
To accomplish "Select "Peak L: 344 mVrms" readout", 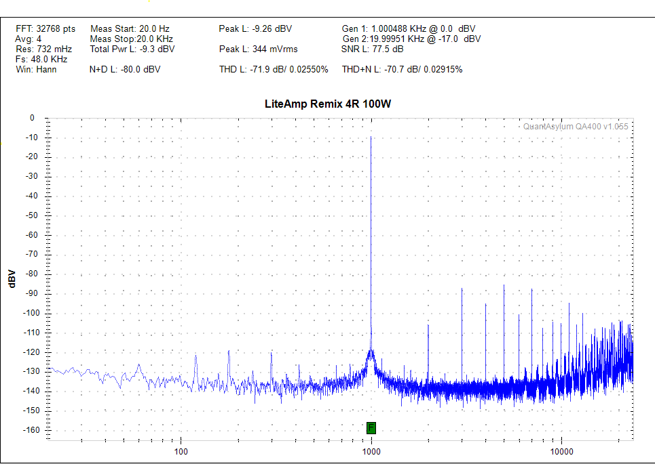I will tap(259, 49).
